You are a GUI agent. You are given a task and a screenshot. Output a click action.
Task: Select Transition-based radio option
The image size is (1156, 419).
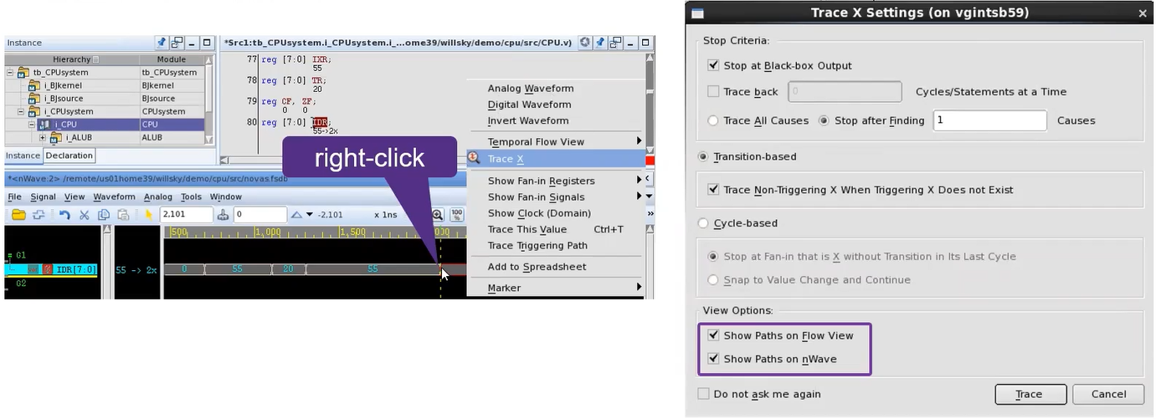coord(703,156)
